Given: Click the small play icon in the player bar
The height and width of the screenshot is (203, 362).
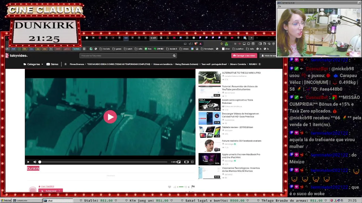Looking at the screenshot, I should point(28,162).
